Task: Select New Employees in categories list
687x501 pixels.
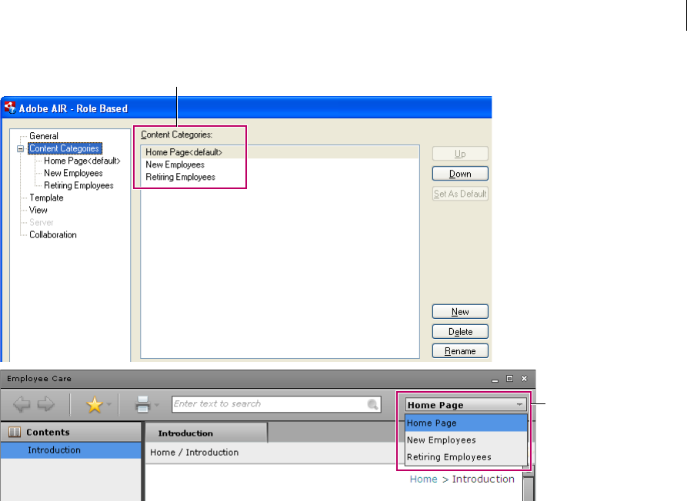Action: [x=280, y=164]
